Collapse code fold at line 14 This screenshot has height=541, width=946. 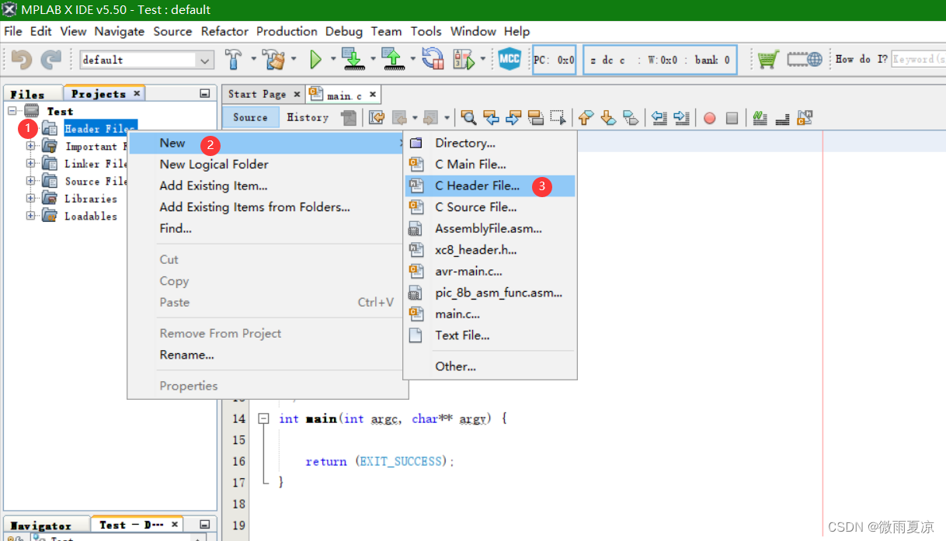tap(263, 418)
